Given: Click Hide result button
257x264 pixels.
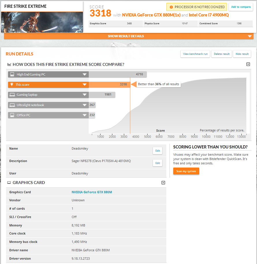Looking at the screenshot, I should [x=242, y=54].
